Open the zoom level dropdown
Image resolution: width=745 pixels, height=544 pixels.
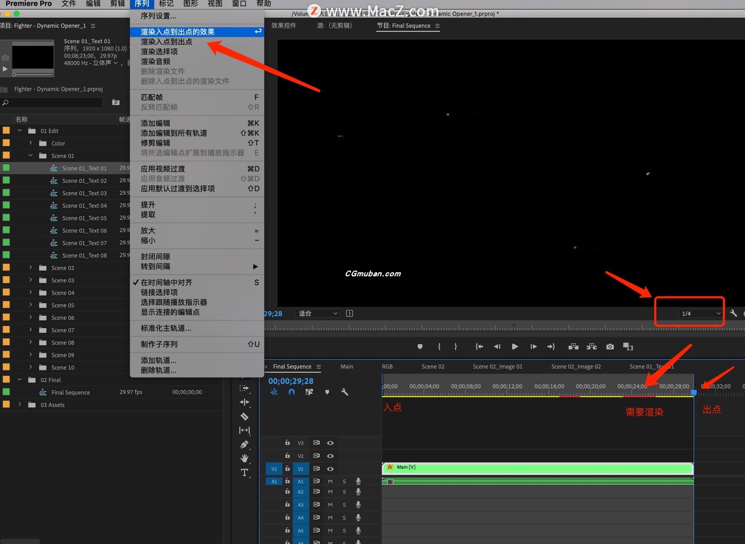tap(318, 313)
